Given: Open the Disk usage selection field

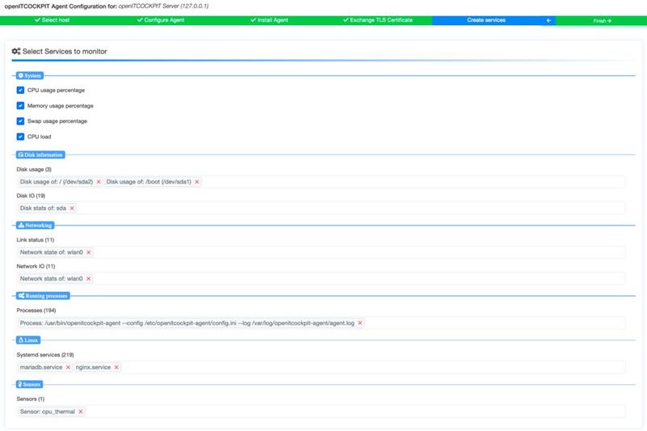Looking at the screenshot, I should (x=404, y=182).
